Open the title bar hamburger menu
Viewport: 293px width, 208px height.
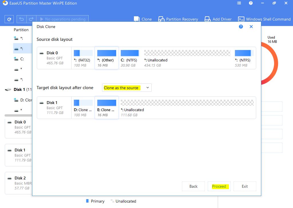click(239, 3)
